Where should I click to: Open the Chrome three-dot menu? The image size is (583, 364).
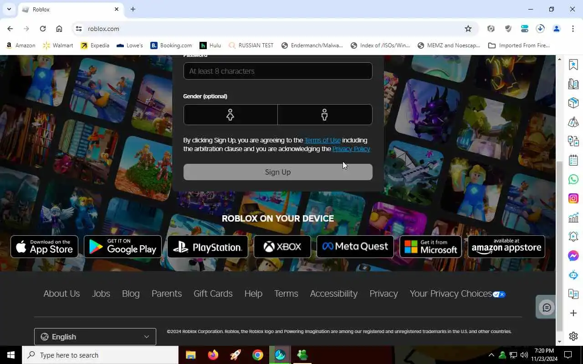coord(573,29)
